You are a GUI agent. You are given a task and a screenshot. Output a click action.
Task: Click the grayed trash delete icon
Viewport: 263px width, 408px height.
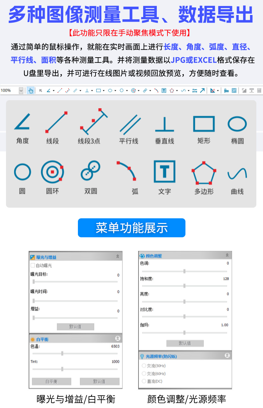point(259,91)
